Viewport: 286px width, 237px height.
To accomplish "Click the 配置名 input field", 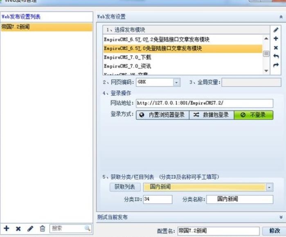I will point(218,231).
